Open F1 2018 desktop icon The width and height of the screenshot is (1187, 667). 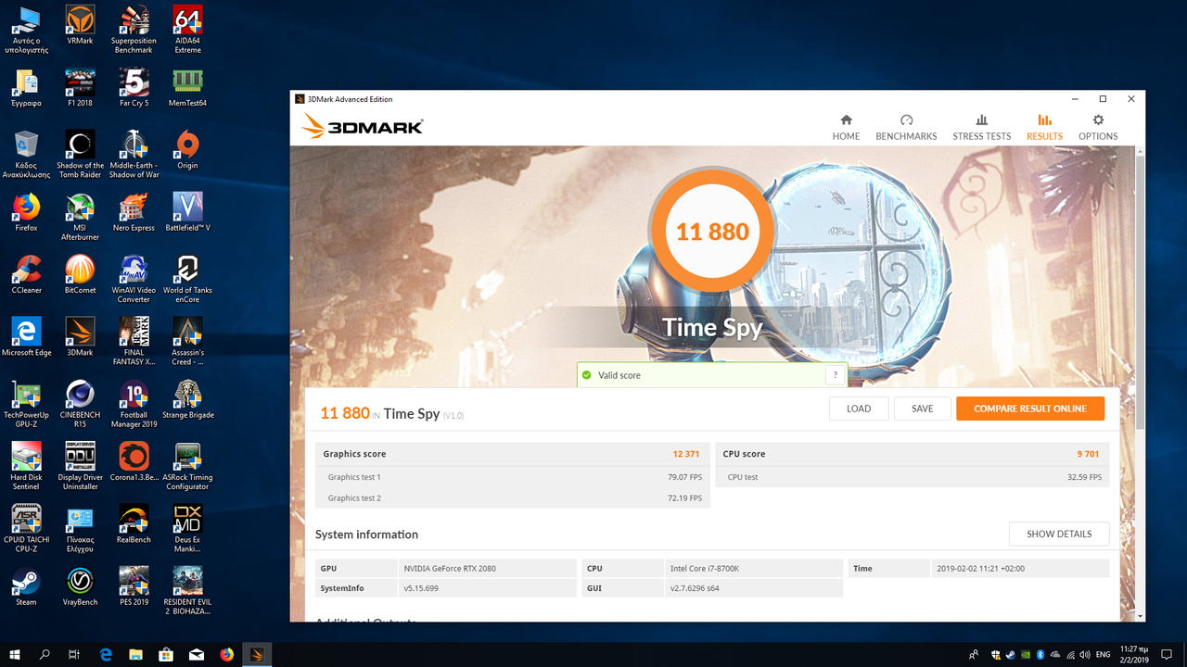80,87
